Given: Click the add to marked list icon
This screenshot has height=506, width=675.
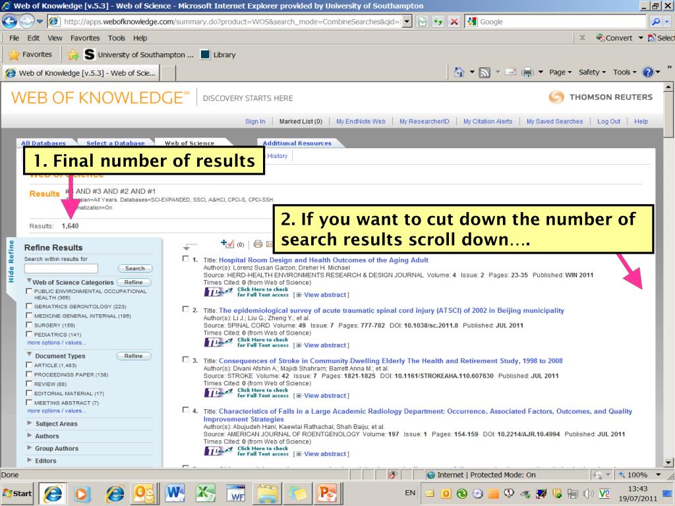Looking at the screenshot, I should click(227, 244).
